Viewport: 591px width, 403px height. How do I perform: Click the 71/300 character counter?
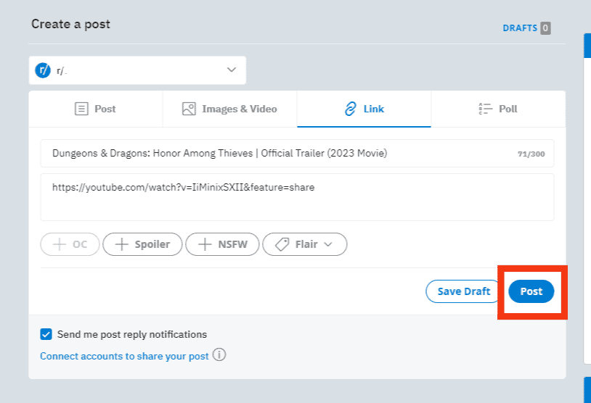pos(531,154)
